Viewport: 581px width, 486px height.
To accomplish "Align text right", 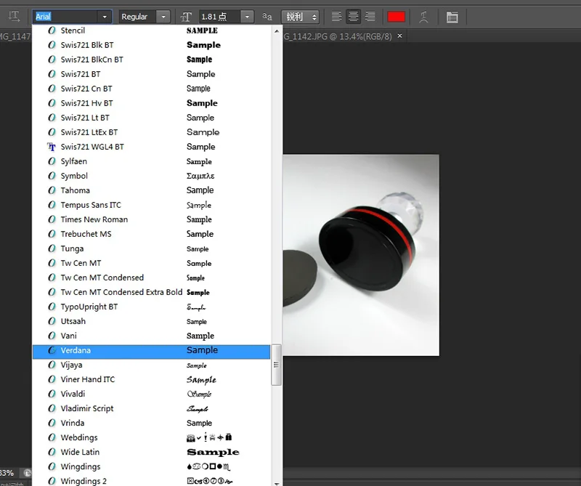I will click(370, 16).
